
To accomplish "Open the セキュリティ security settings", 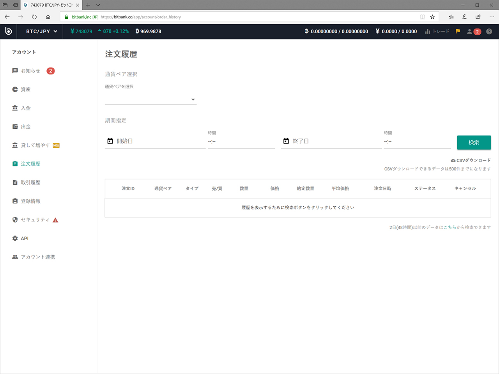I will tap(32, 220).
